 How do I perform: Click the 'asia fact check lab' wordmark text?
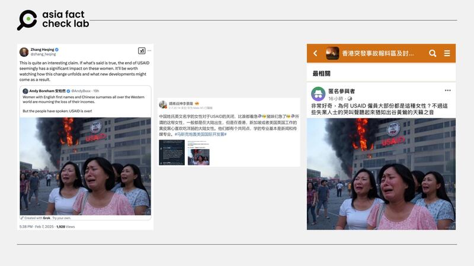(x=66, y=19)
